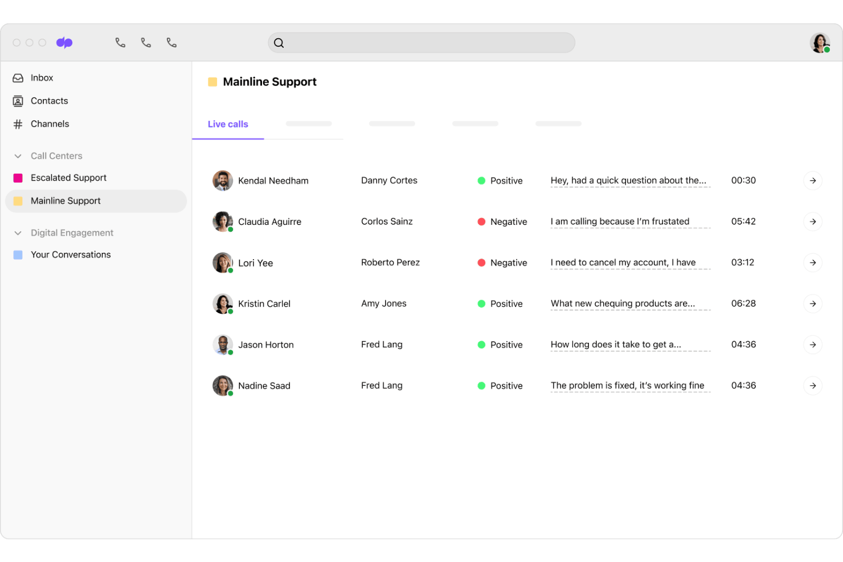Collapse the Call Centers section
The image size is (843, 562).
pos(18,156)
